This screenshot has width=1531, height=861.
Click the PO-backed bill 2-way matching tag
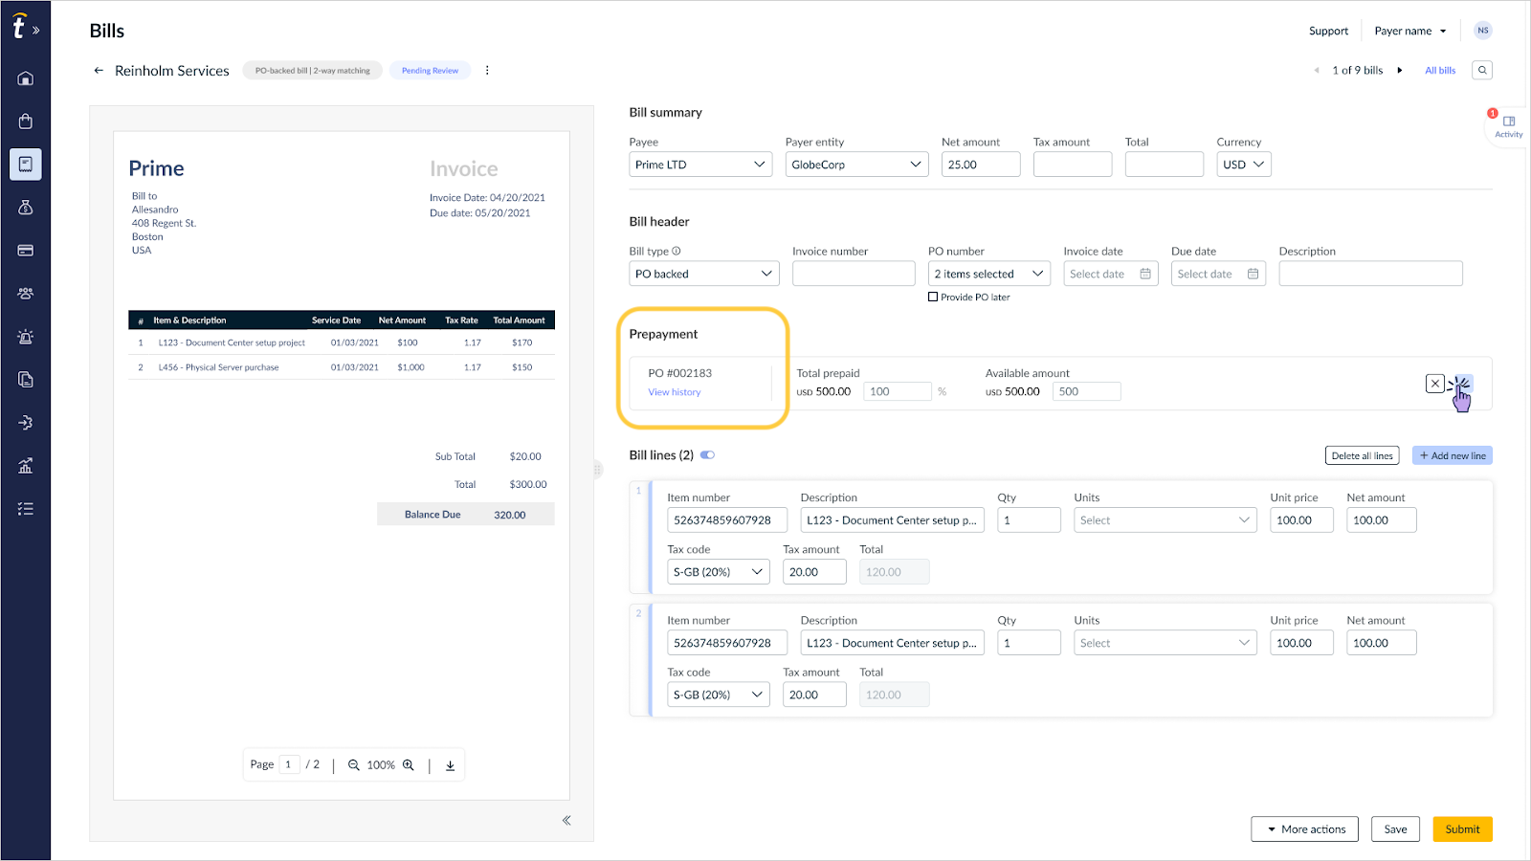(x=312, y=70)
